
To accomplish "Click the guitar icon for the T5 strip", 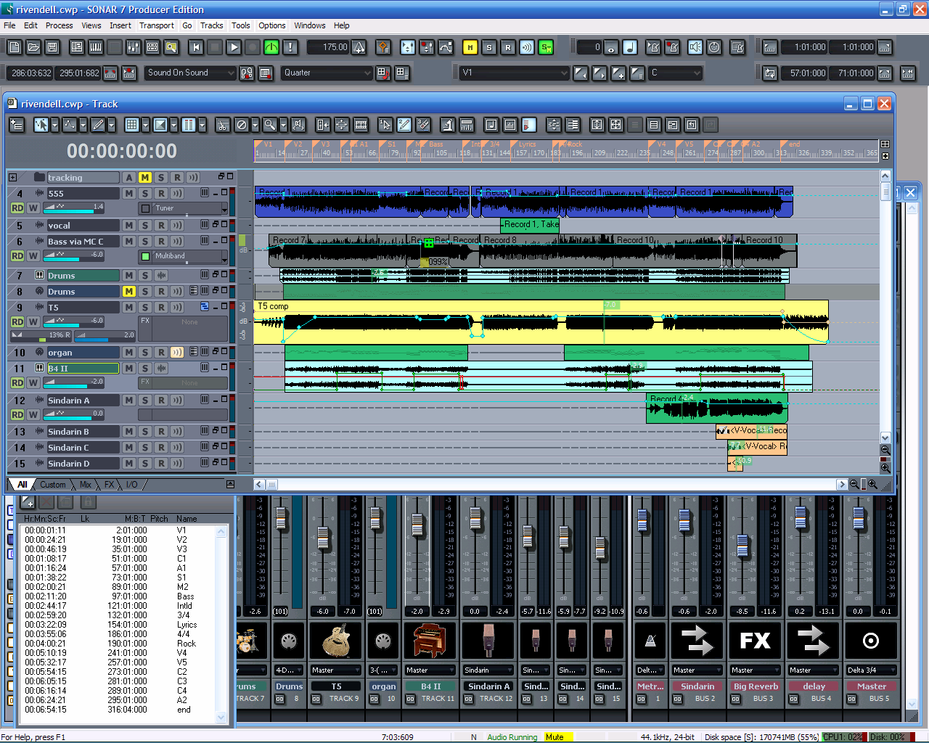I will pos(335,641).
